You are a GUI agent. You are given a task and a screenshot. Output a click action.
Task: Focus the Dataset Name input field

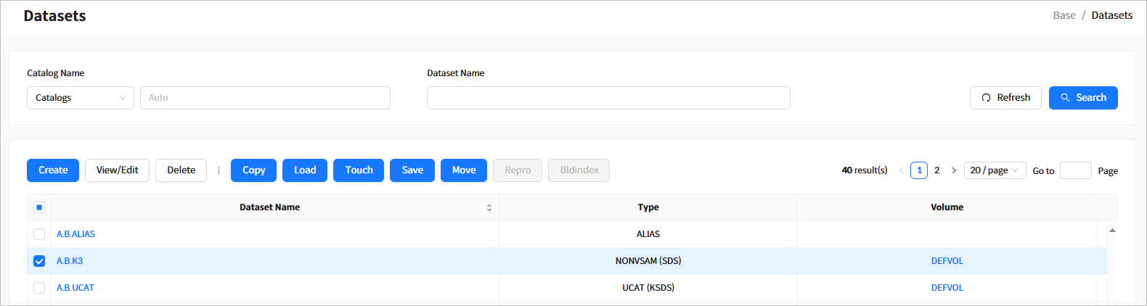(608, 98)
